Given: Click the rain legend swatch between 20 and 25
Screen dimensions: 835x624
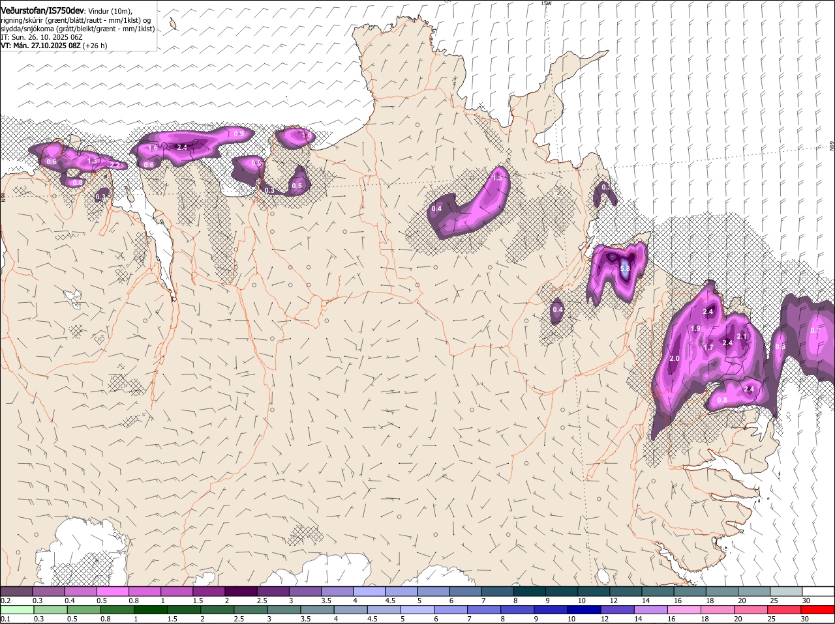Looking at the screenshot, I should point(750,610).
